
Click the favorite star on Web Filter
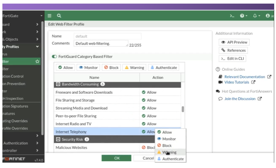point(37,61)
